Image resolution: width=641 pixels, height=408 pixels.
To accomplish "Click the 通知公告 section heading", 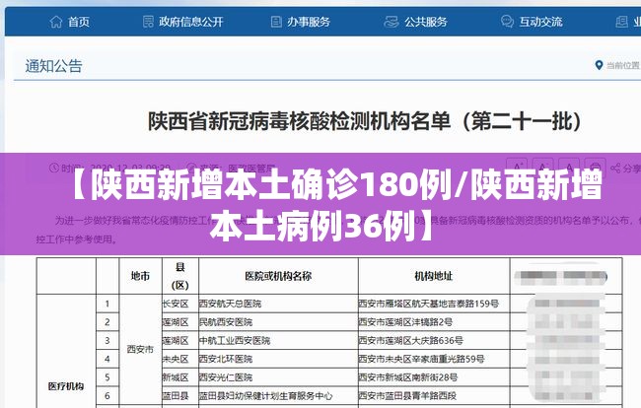I will tap(53, 66).
